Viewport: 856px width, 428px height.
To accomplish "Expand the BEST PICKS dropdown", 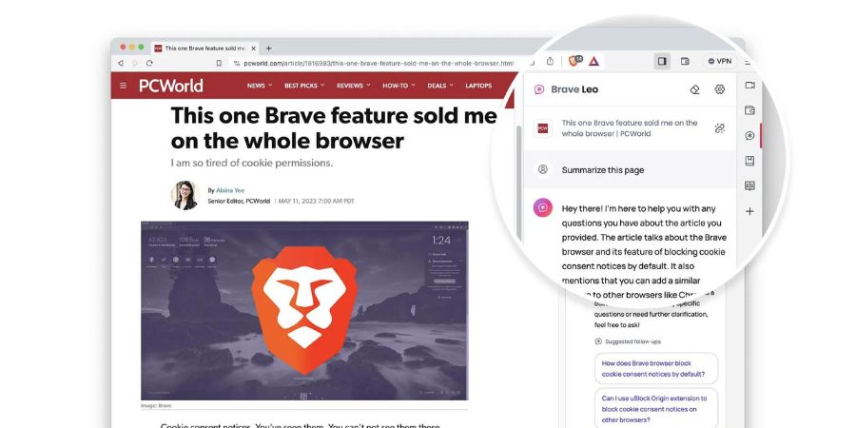I will pyautogui.click(x=304, y=86).
